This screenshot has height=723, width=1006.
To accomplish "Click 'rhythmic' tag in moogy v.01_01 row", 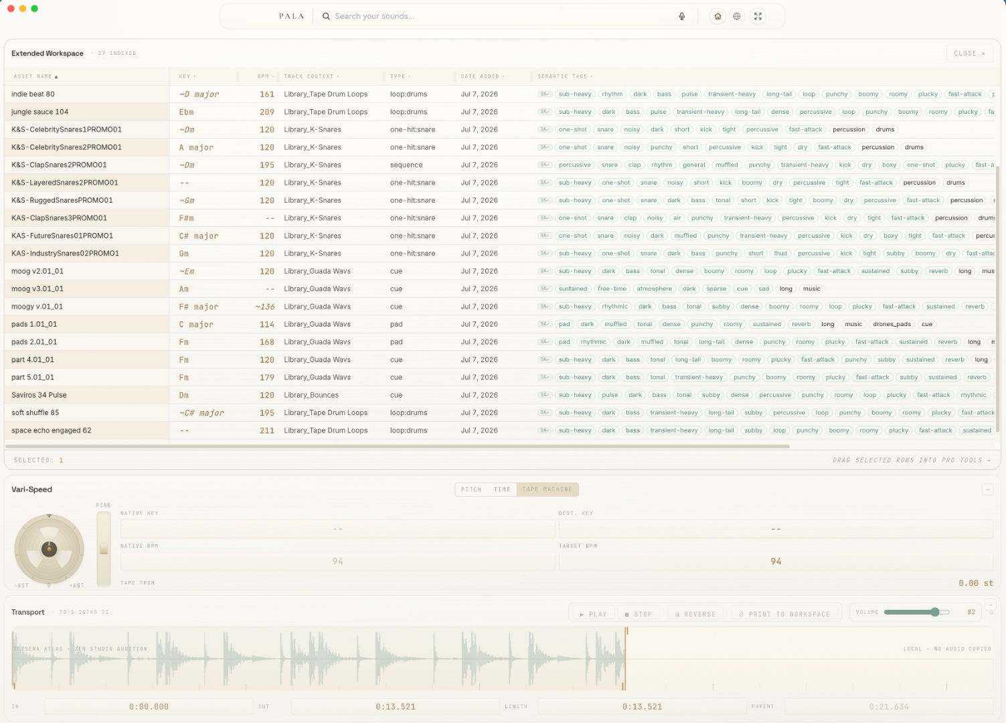I will pyautogui.click(x=614, y=307).
